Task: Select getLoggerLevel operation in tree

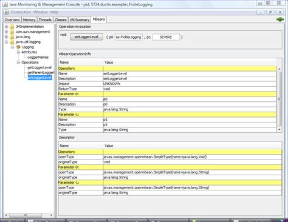Action: [x=39, y=67]
